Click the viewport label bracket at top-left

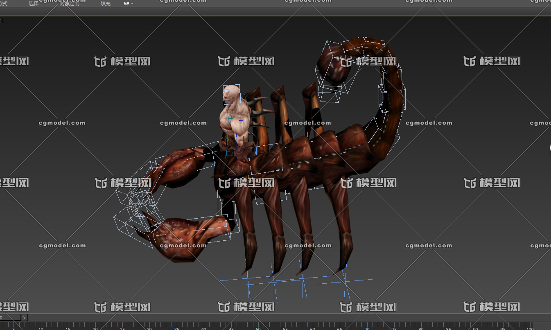click(2, 21)
